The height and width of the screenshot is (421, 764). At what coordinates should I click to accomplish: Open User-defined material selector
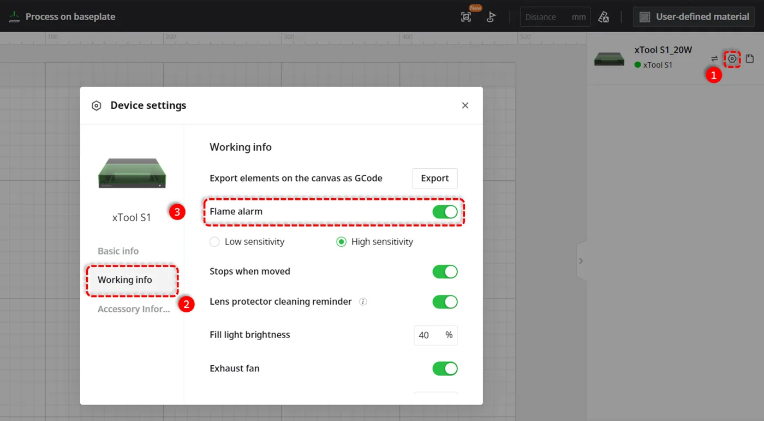[694, 17]
